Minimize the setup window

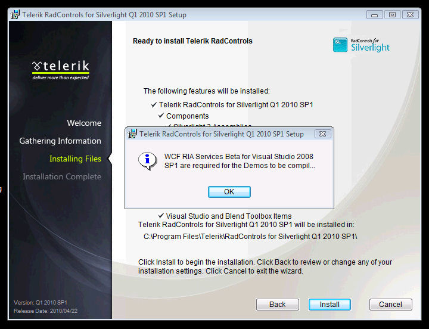[375, 15]
